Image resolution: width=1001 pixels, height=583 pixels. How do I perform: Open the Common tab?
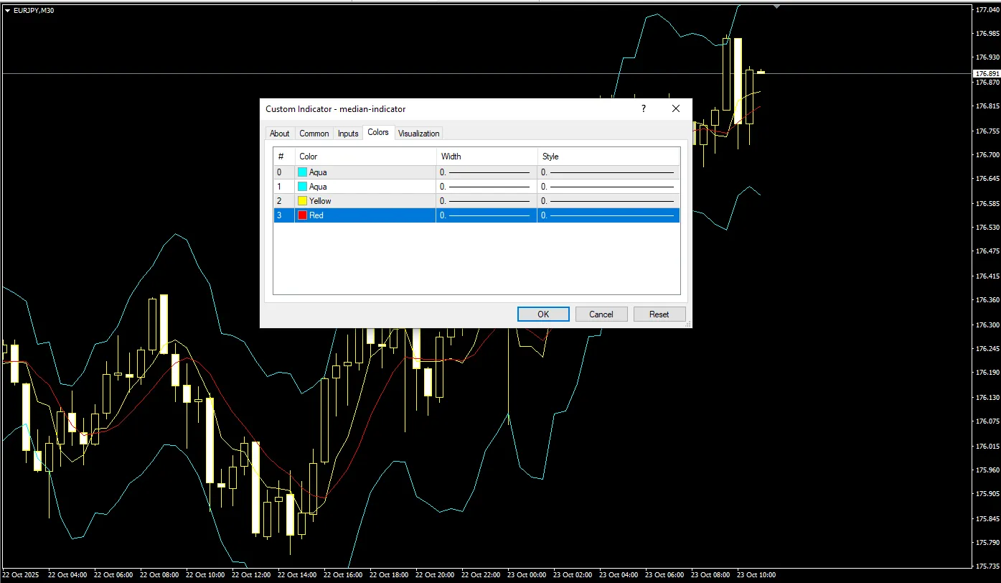coord(314,134)
